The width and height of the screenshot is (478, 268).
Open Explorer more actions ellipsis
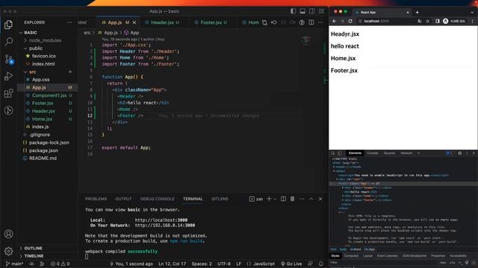[x=69, y=22]
